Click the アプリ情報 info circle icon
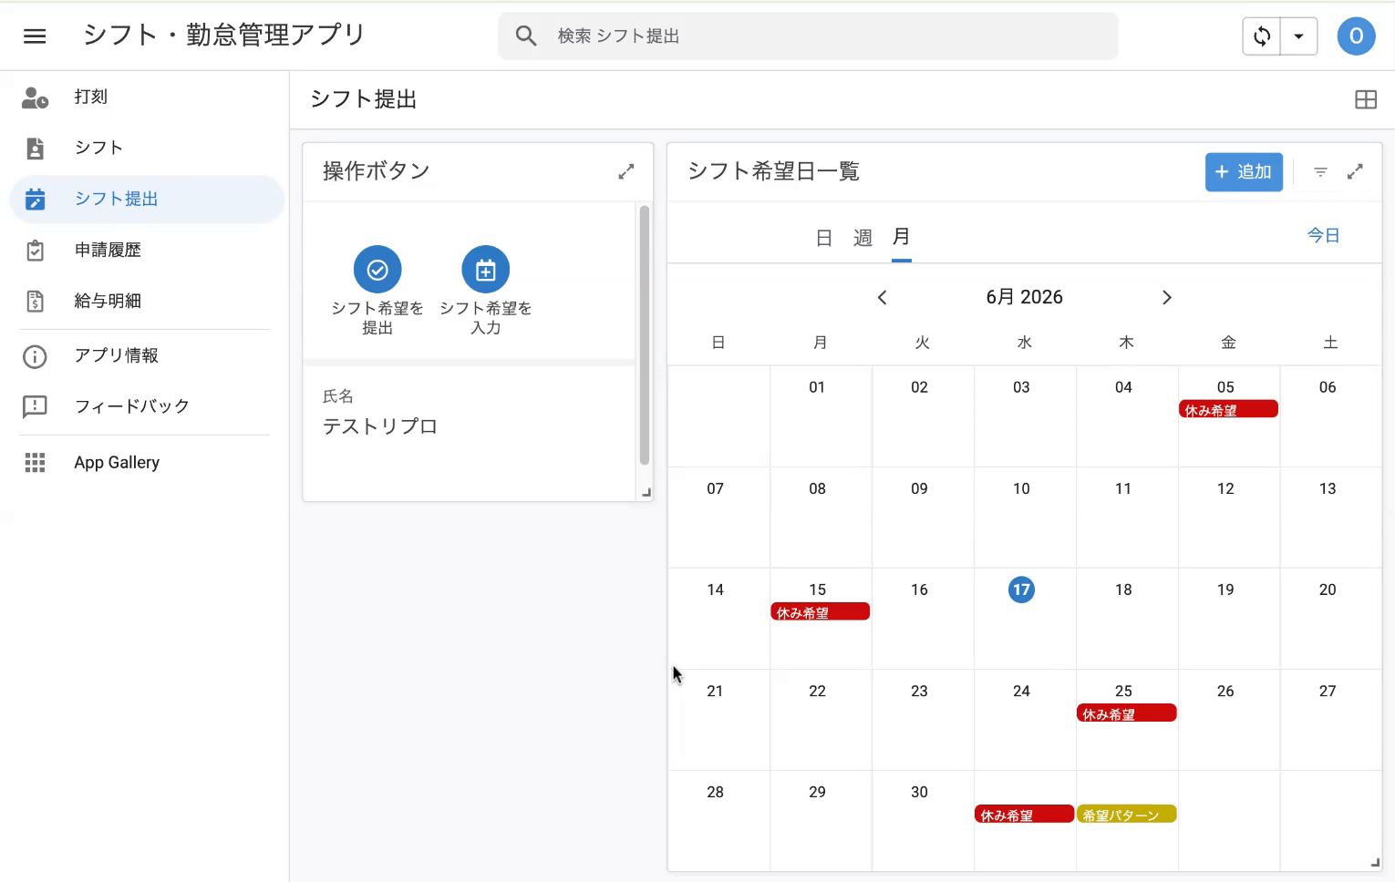1395x882 pixels. 35,356
